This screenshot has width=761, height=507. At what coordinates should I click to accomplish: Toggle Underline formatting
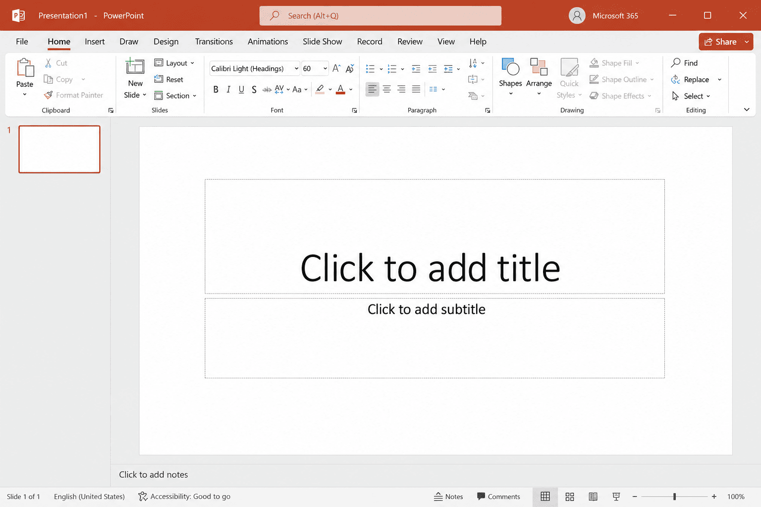tap(241, 90)
